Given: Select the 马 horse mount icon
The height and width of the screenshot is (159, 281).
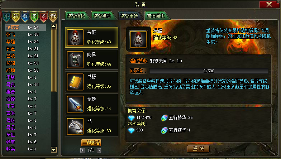Looking at the screenshot, I should (x=75, y=126).
